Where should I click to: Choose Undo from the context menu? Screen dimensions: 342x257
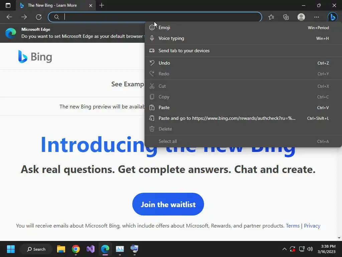point(243,63)
